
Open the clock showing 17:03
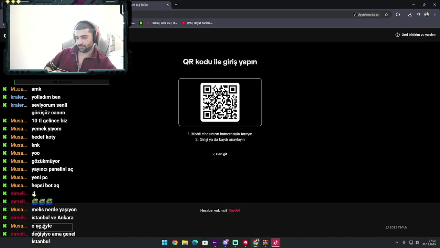coord(429,242)
